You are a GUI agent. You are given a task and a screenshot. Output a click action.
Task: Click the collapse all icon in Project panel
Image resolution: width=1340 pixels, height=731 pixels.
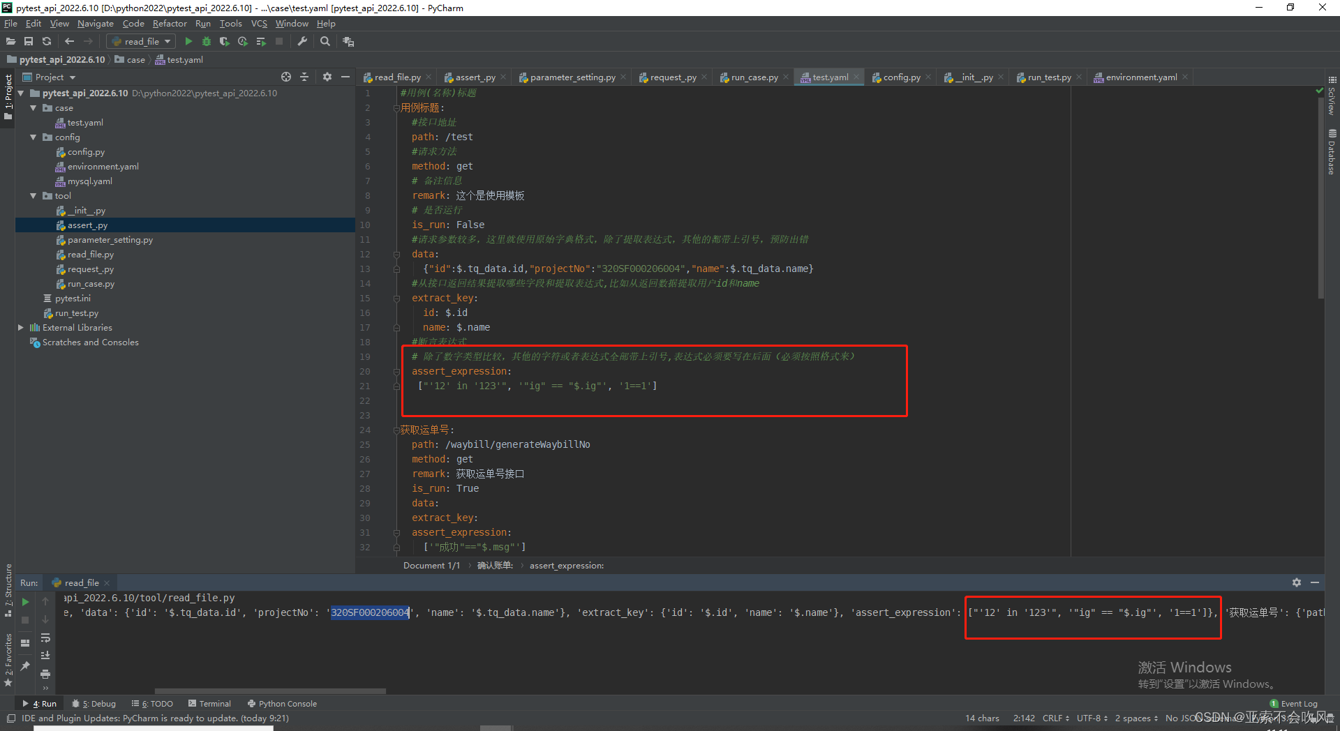304,77
